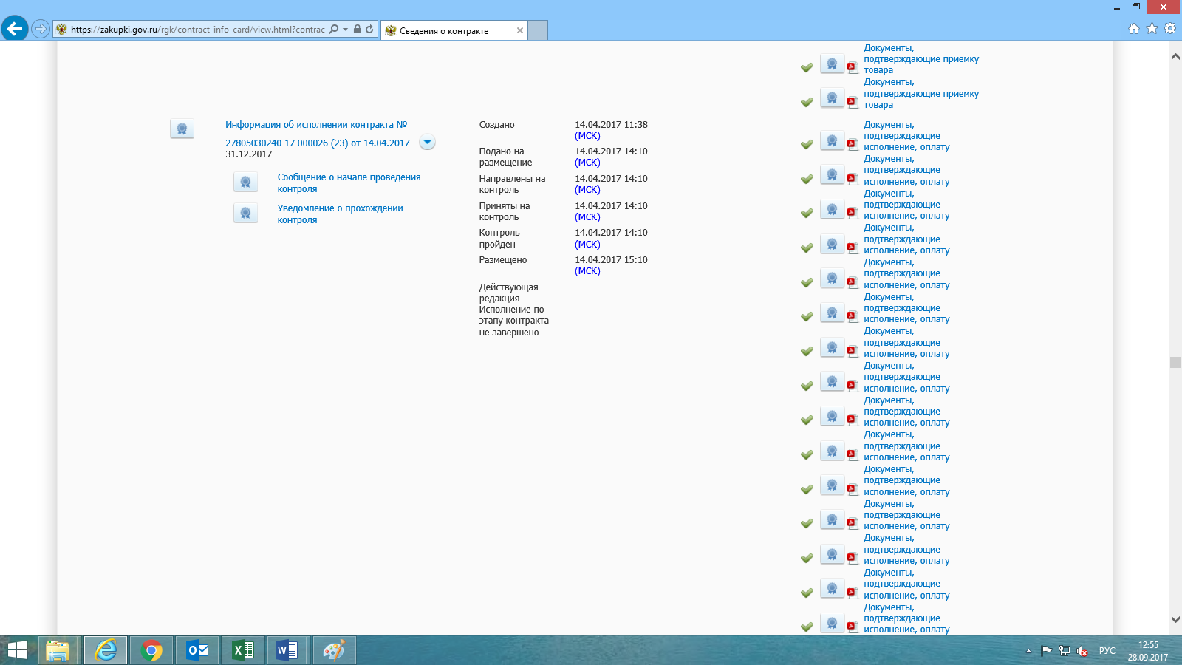The width and height of the screenshot is (1182, 665).
Task: Click the (МСК) link in the 'Размещено' row
Action: 587,271
